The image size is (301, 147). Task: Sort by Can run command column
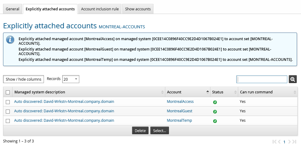(256, 92)
